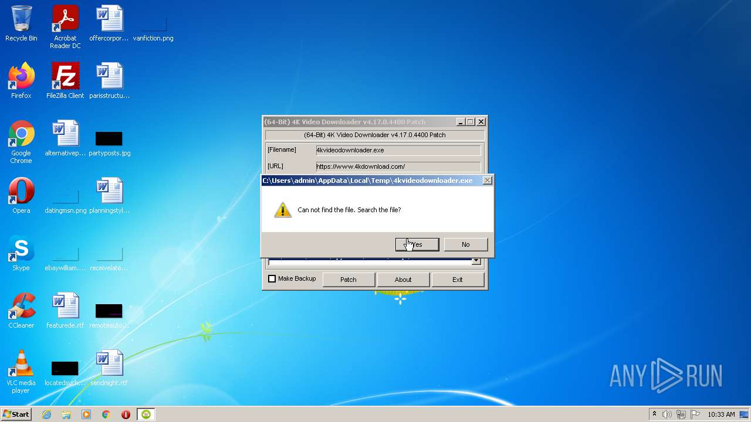Image resolution: width=751 pixels, height=422 pixels.
Task: Click the clock showing 10:33 AM
Action: coord(721,414)
